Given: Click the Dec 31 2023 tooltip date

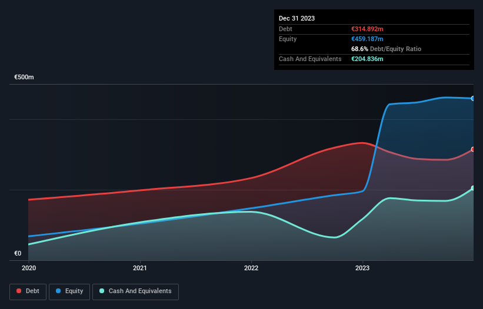Looking at the screenshot, I should tap(297, 18).
